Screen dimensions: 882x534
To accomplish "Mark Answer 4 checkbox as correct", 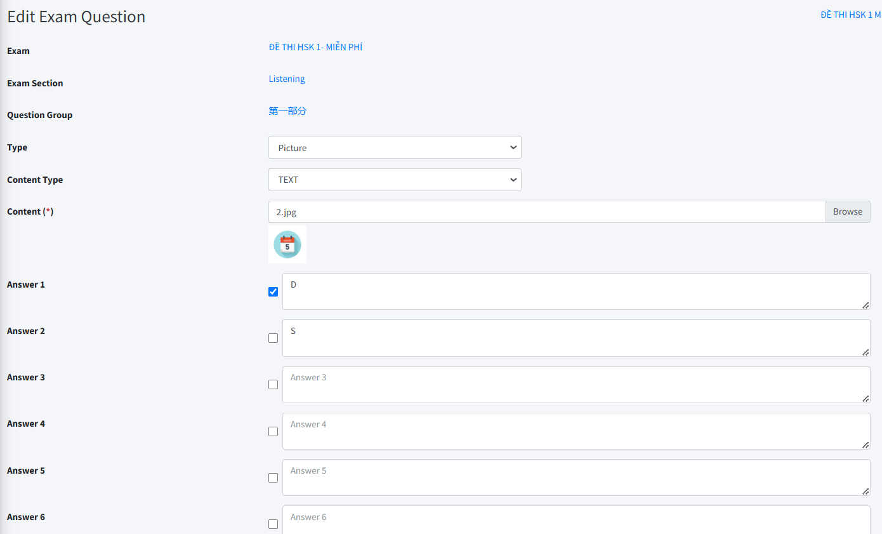I will coord(273,432).
